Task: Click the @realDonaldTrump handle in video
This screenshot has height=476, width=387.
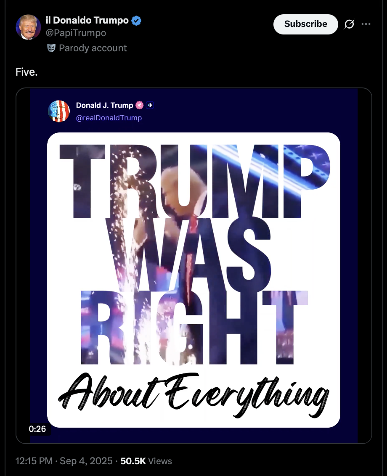Action: pyautogui.click(x=109, y=118)
